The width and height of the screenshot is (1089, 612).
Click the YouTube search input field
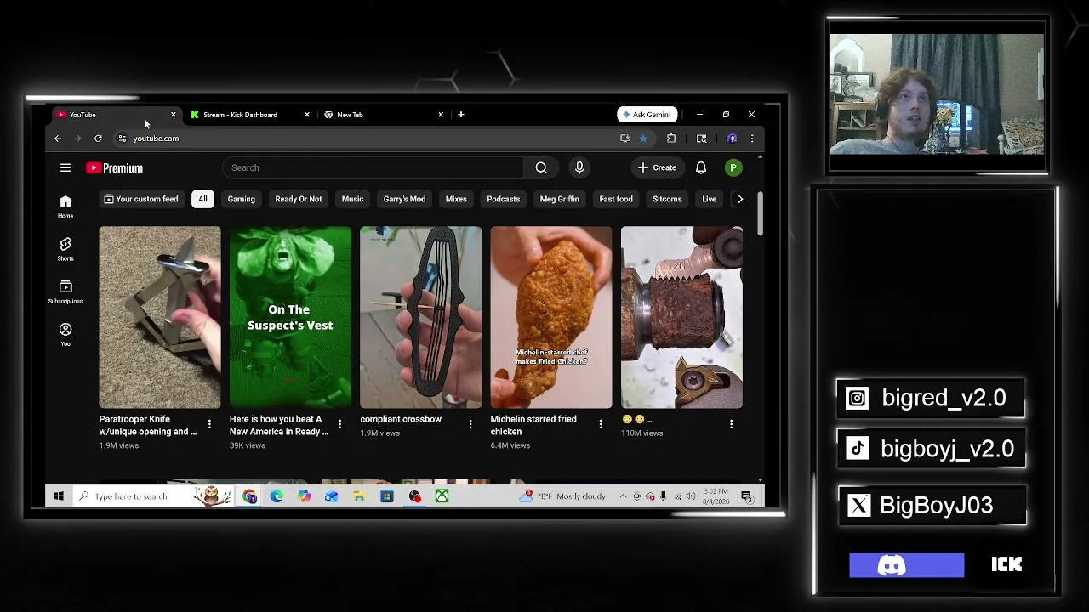pos(373,168)
